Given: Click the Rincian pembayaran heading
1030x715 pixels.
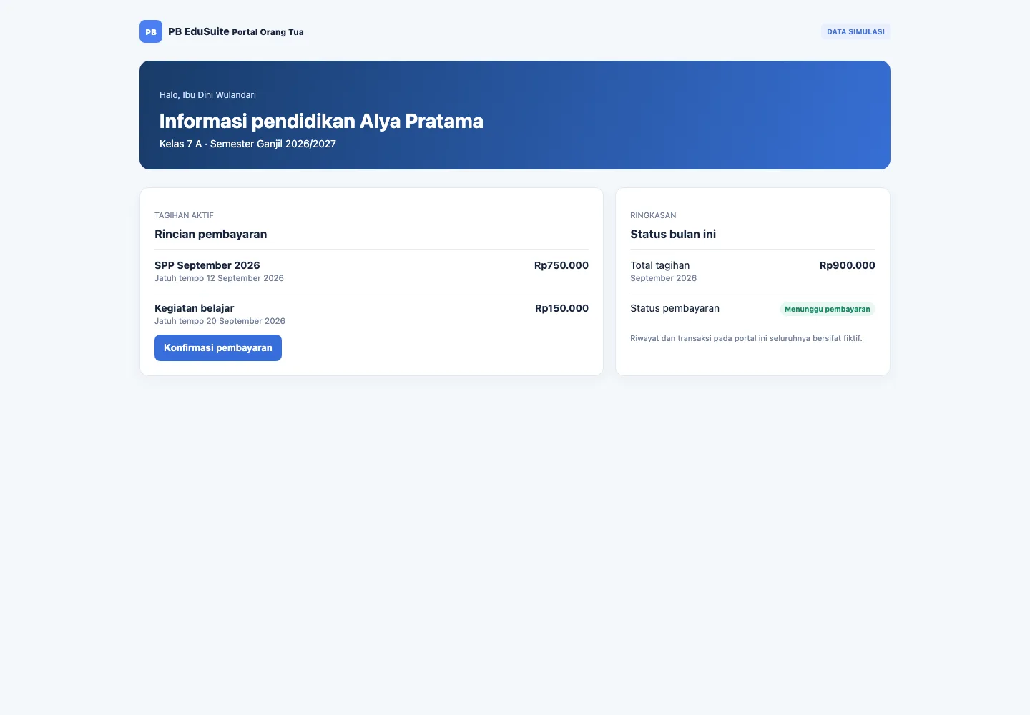Looking at the screenshot, I should [210, 234].
